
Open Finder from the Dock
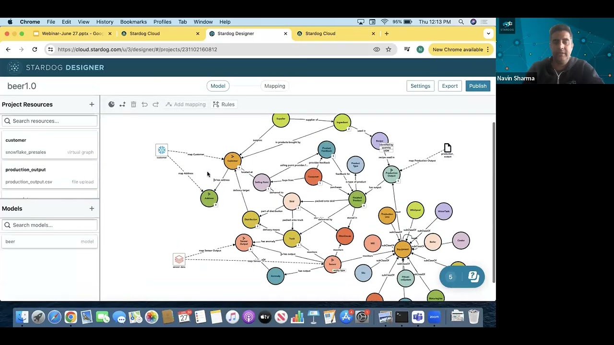tap(22, 317)
